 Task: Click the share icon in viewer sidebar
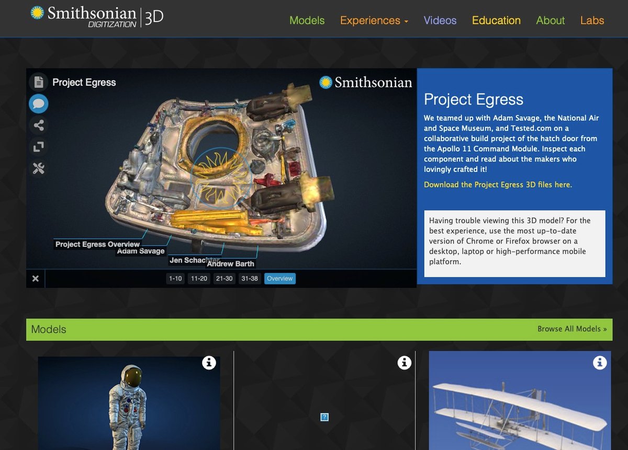point(38,125)
